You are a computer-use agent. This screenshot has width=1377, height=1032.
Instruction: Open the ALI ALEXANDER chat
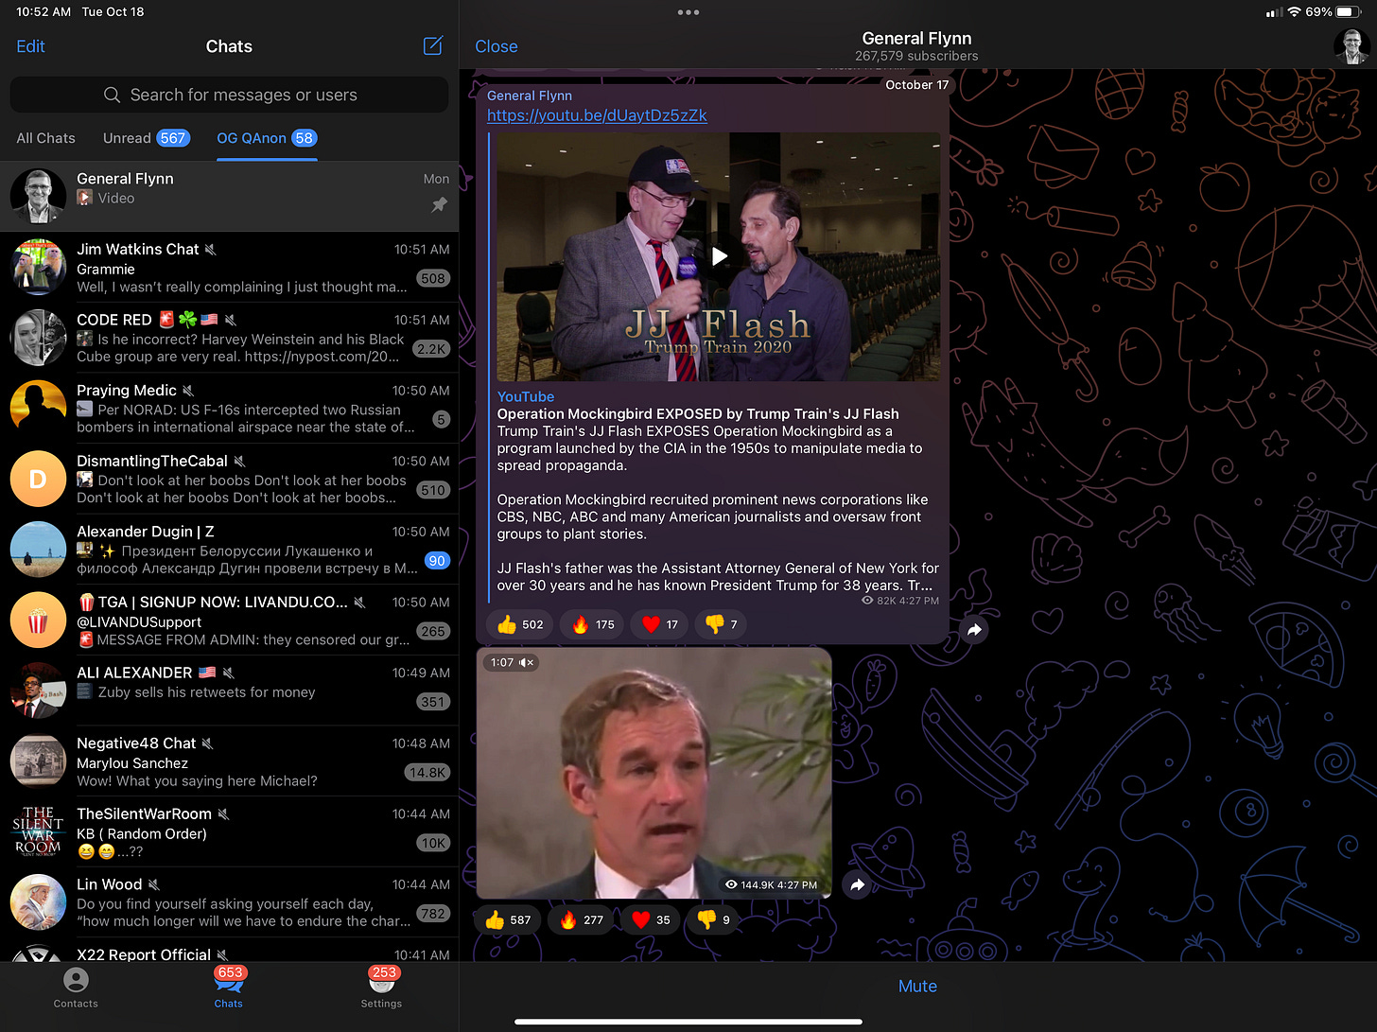[x=229, y=691]
